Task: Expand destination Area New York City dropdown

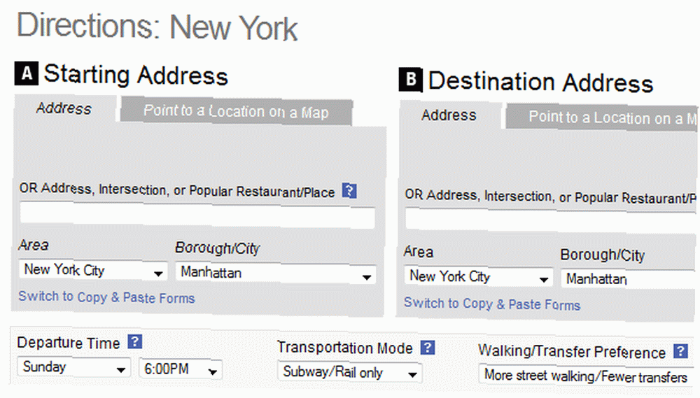Action: pos(479,276)
